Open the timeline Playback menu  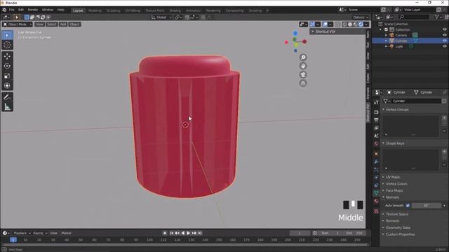21,233
